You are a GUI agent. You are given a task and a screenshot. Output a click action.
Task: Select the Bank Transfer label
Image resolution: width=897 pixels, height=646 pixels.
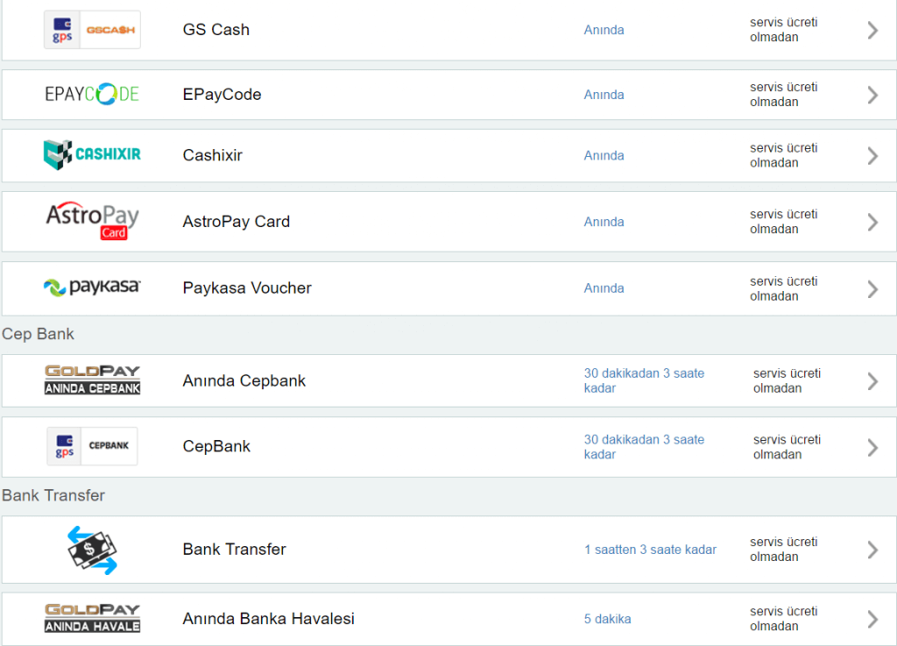234,550
